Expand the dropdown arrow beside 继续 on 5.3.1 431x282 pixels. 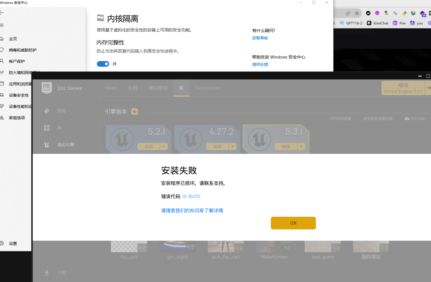click(301, 146)
